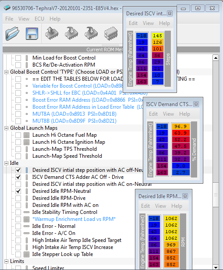This screenshot has width=223, height=270.
Task: Click the column icon of High Intake Air Temp ISCV Increase
Action: click(27, 247)
